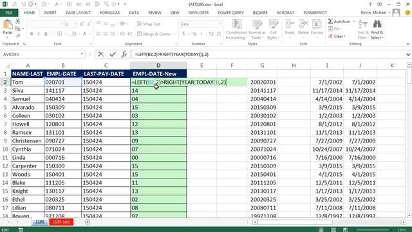Open Font Color dropdown swatch

coord(84,34)
